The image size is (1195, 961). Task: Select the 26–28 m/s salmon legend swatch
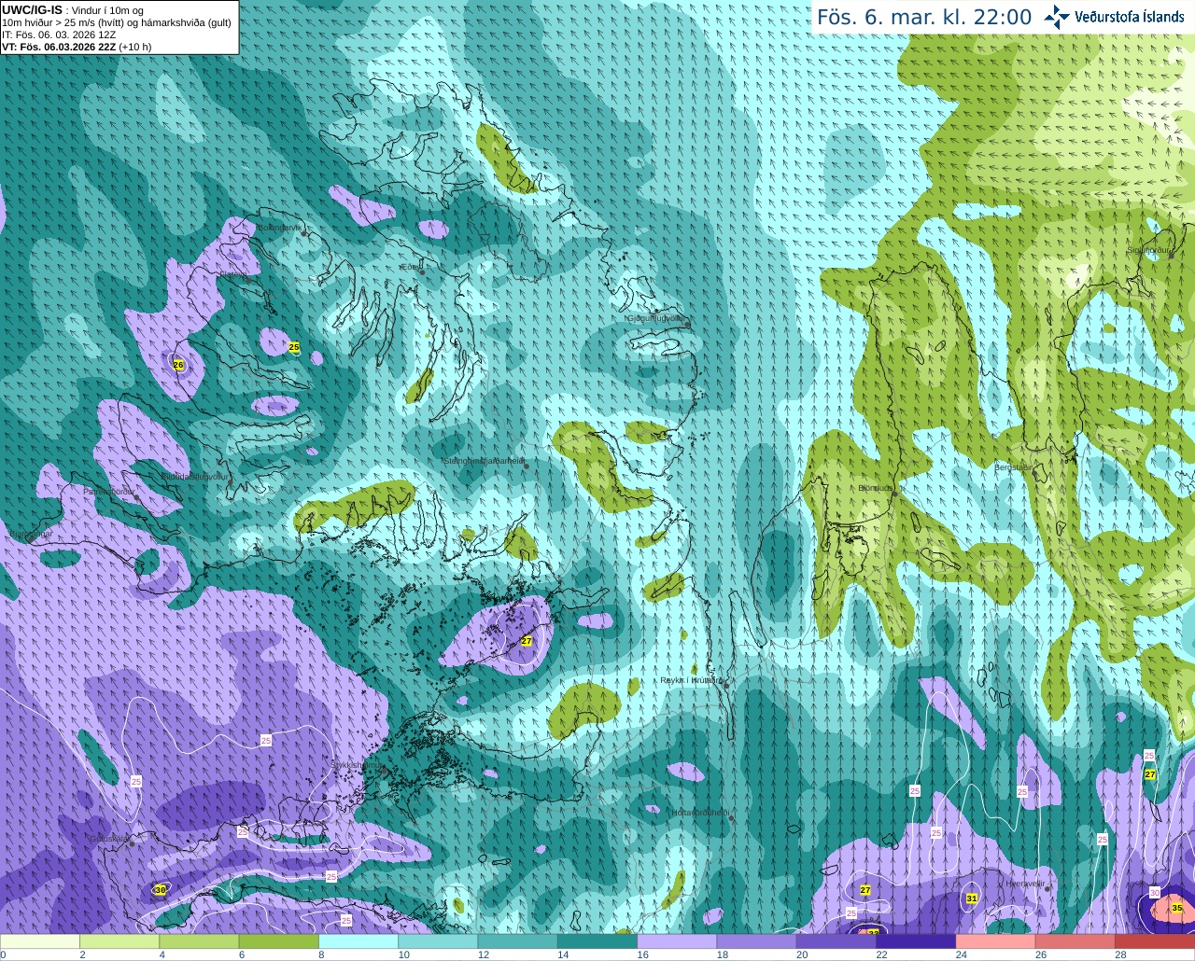1075,941
